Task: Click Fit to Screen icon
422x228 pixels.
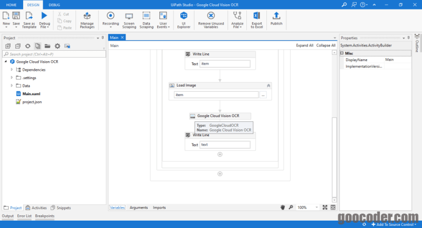Action: tap(325, 207)
